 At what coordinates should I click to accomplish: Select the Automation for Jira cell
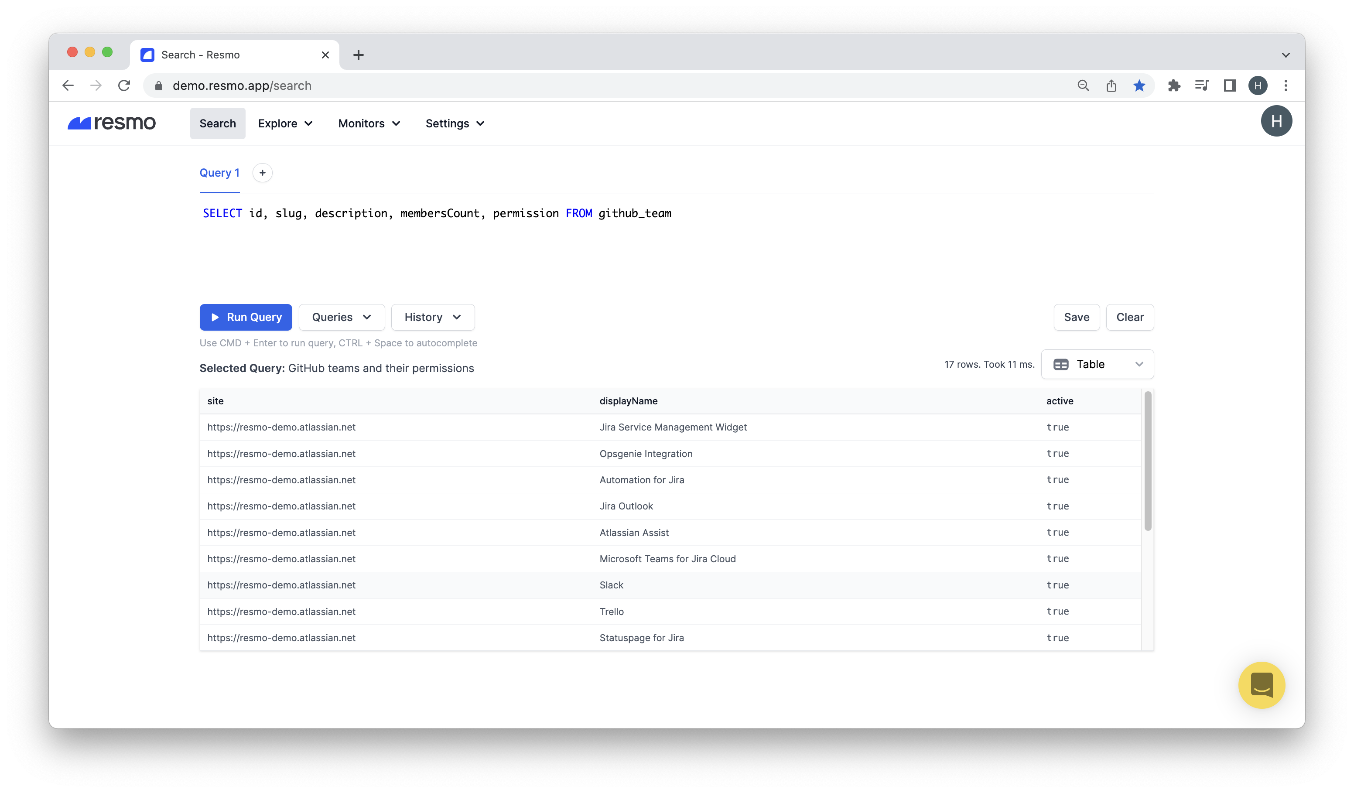(x=642, y=480)
